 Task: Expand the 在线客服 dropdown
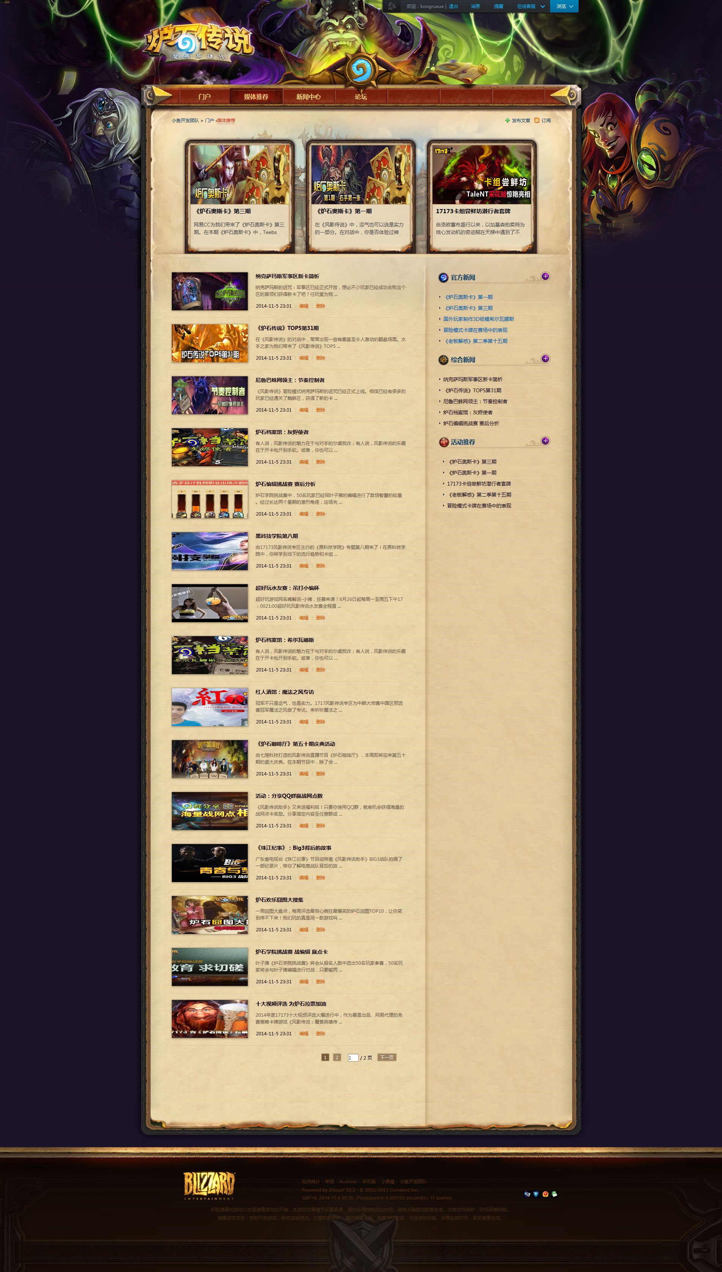(530, 6)
